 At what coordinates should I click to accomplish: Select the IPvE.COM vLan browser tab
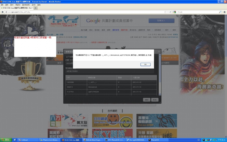17,8
